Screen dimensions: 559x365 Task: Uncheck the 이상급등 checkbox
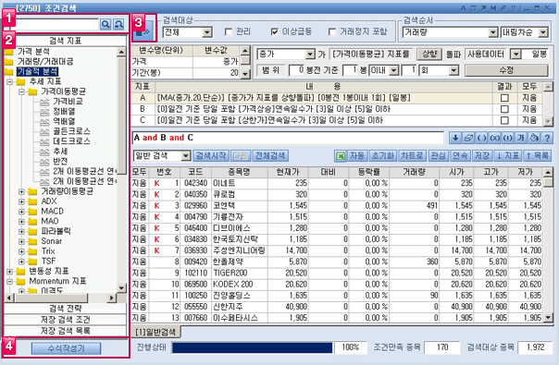(x=274, y=32)
